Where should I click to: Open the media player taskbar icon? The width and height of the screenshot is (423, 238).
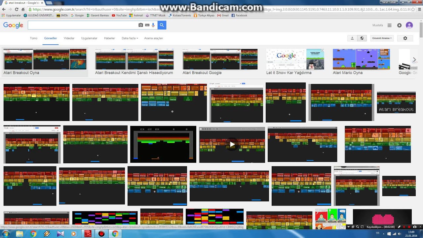(74, 234)
